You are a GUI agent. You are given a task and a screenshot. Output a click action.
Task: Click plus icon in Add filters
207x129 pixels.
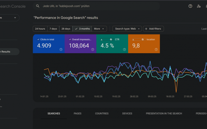(x=146, y=29)
